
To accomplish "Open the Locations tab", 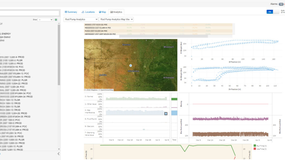I will point(88,12).
